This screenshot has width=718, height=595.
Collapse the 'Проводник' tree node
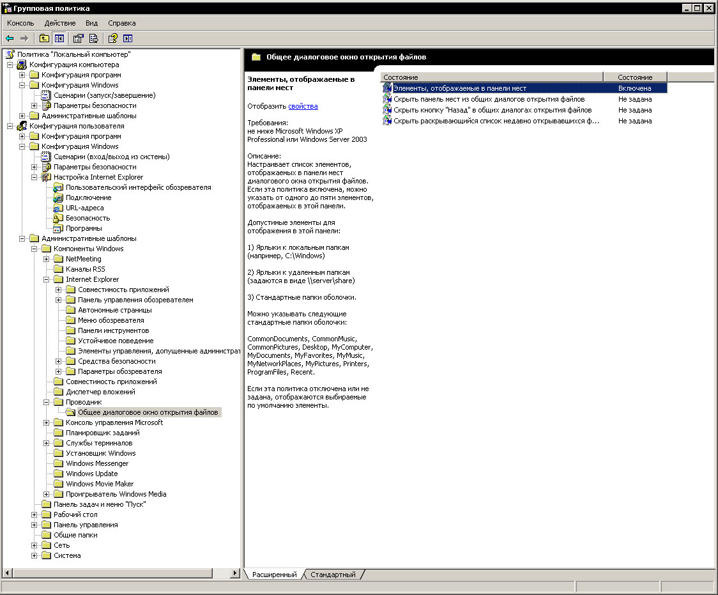[47, 402]
